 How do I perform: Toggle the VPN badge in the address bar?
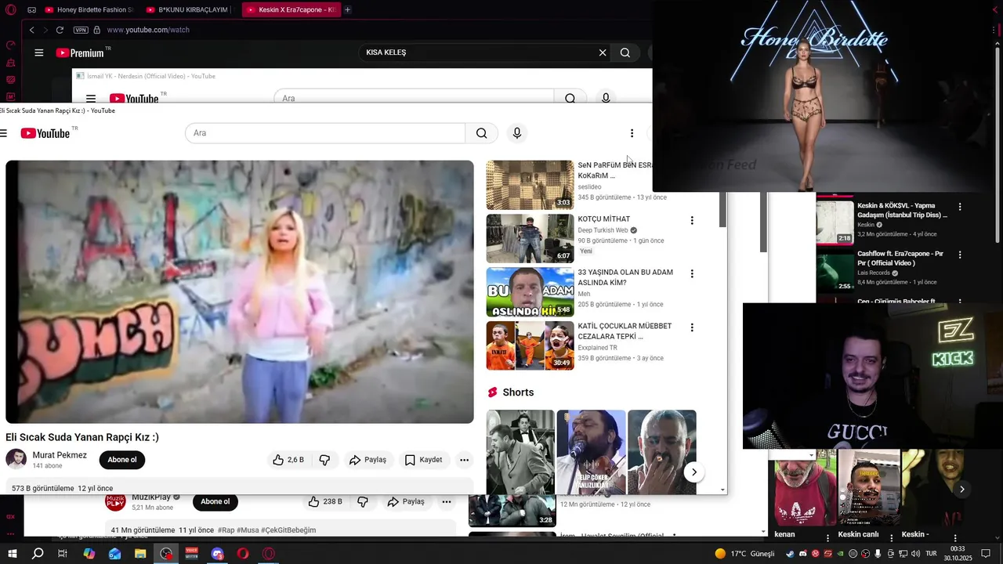pos(81,30)
